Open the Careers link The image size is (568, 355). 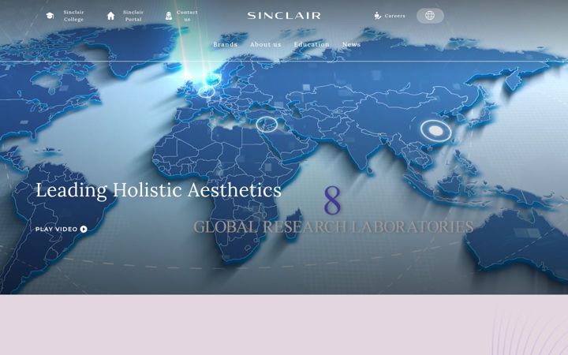coord(395,16)
